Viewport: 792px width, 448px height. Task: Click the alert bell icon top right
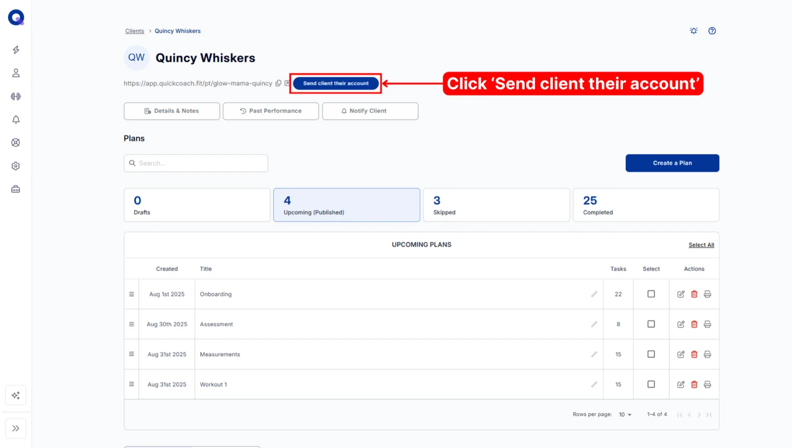click(x=694, y=31)
